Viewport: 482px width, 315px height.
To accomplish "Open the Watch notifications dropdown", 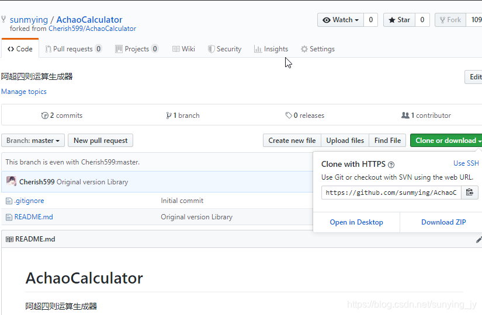I will [x=341, y=20].
